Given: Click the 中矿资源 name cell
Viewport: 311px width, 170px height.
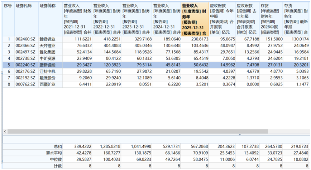Looking at the screenshot, I should 51,58.
